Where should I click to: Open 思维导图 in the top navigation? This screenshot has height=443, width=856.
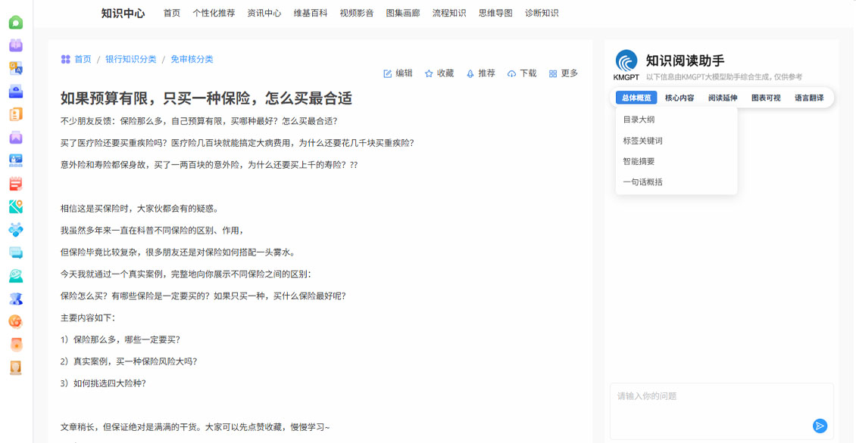495,13
